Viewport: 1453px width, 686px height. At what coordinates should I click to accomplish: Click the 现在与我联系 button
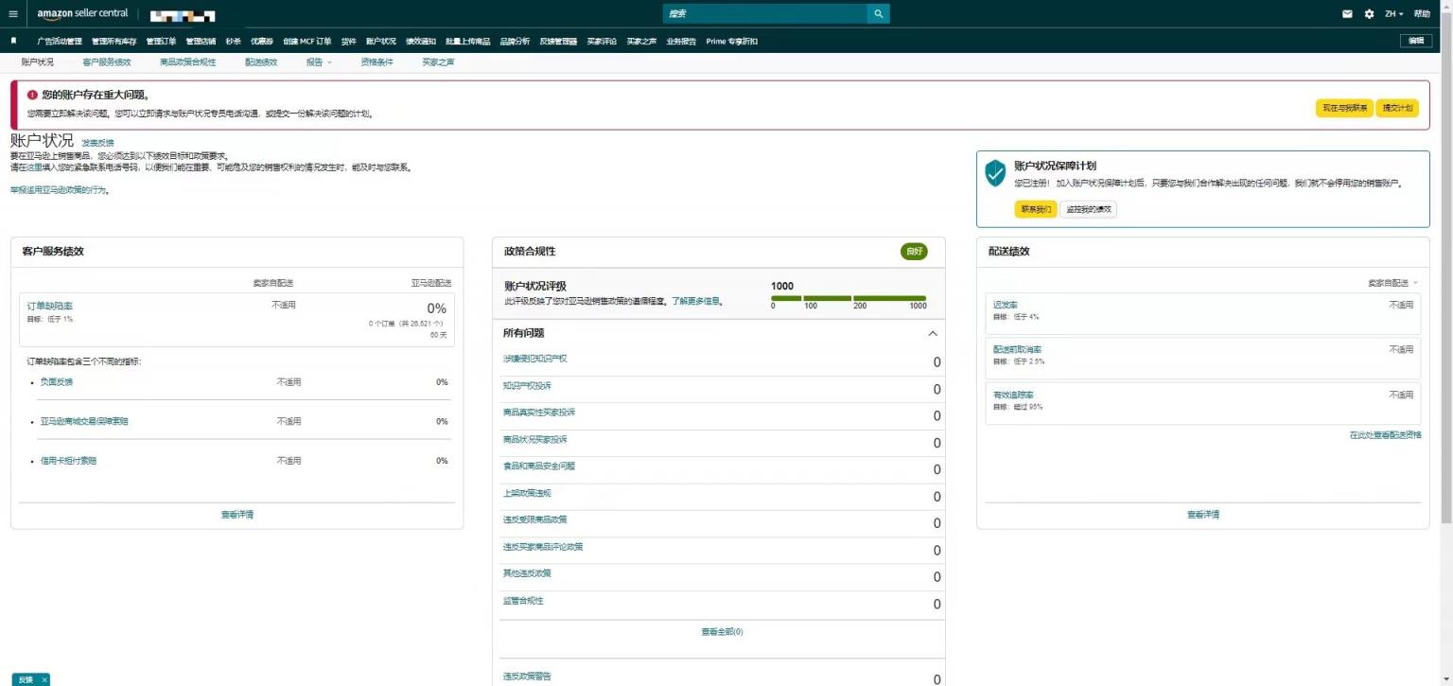[x=1344, y=108]
